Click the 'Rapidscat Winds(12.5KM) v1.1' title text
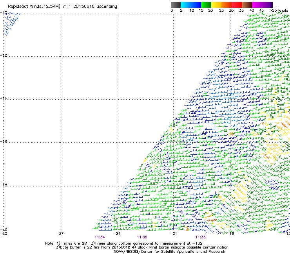Viewport: 290px width, 254px height. tap(40, 7)
